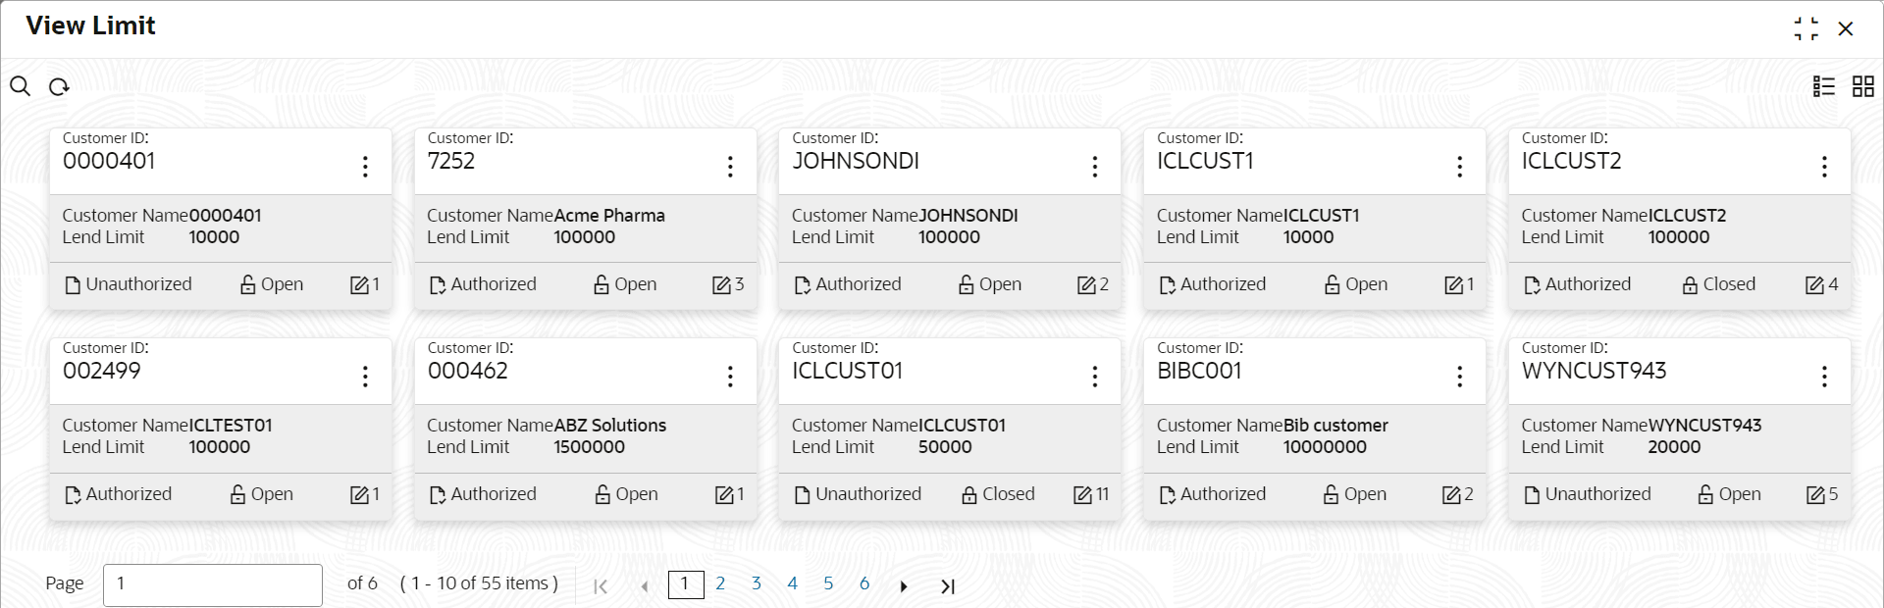Viewport: 1884px width, 608px height.
Task: Open options menu for ICLCUST01 card
Action: tap(1095, 377)
